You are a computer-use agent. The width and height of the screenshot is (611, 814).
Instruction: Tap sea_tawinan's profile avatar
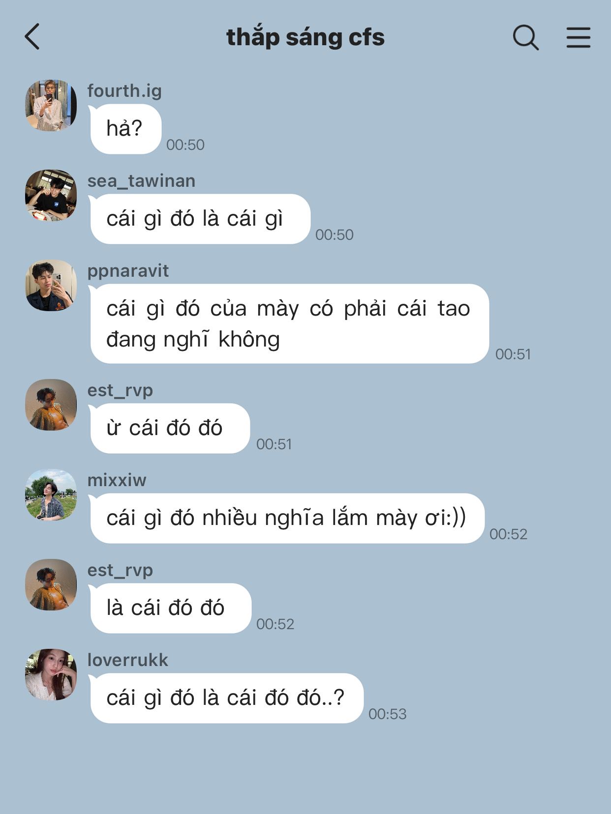[51, 195]
